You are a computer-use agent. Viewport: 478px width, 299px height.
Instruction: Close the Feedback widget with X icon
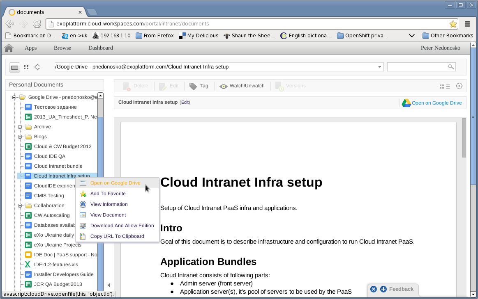click(x=374, y=289)
